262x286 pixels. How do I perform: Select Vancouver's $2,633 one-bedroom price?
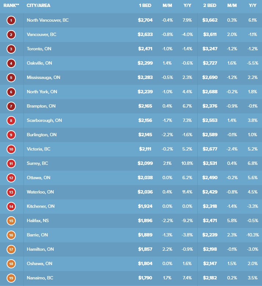(145, 35)
